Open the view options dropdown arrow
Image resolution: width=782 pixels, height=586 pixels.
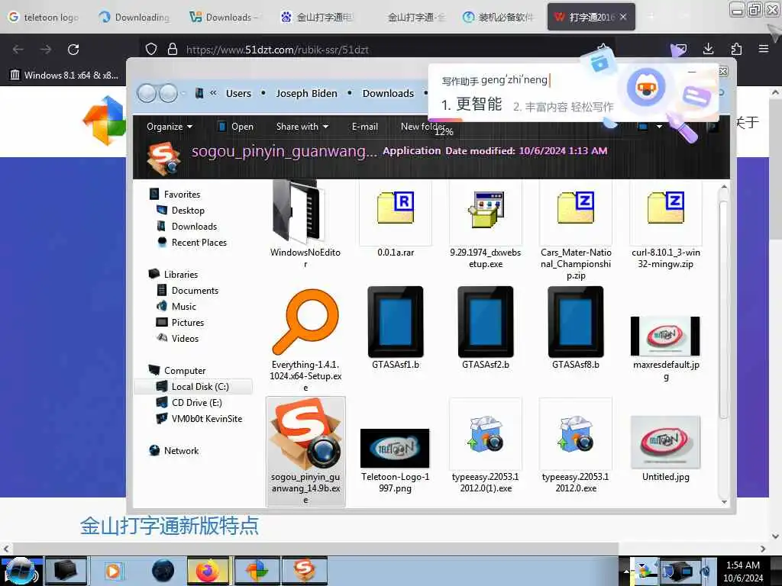[x=659, y=127]
